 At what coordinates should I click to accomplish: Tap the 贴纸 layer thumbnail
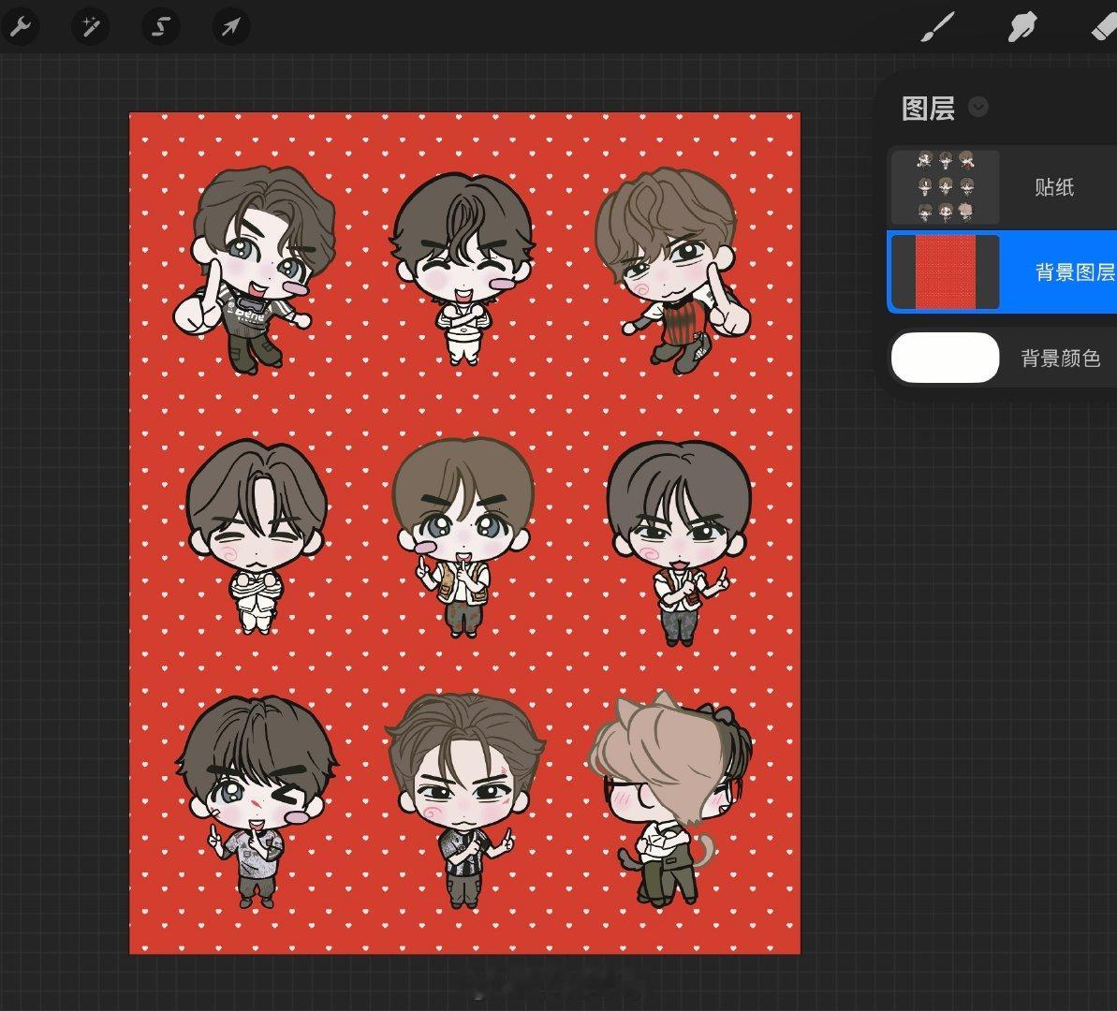pos(946,187)
